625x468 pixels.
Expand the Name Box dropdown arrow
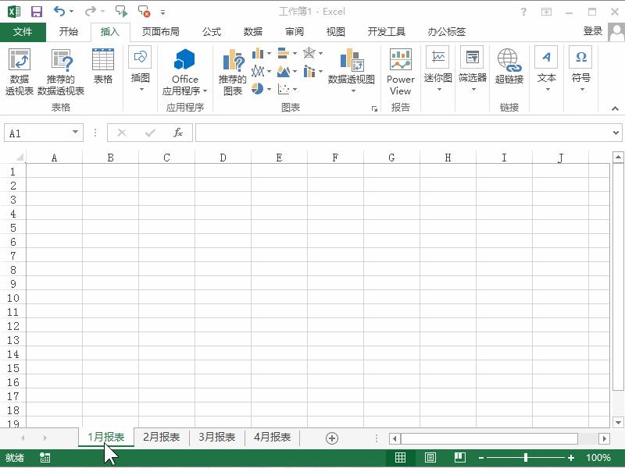tap(76, 133)
